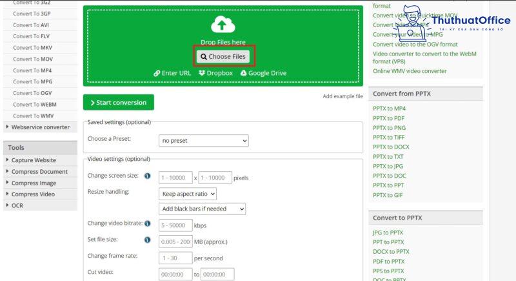Open Convert video to the OGV format link

tap(415, 44)
